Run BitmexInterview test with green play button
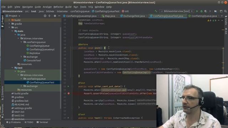 coord(197,11)
